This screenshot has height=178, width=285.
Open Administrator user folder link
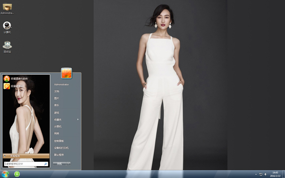point(61,84)
